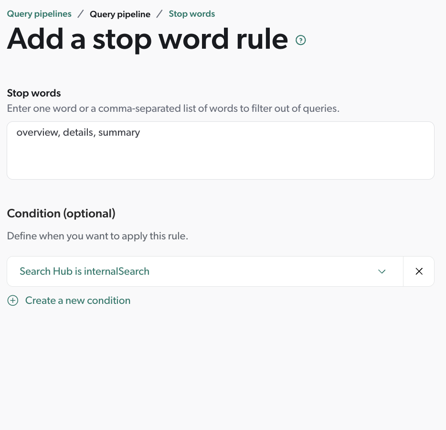Remove the internalSearch condition with the X icon

[x=419, y=271]
